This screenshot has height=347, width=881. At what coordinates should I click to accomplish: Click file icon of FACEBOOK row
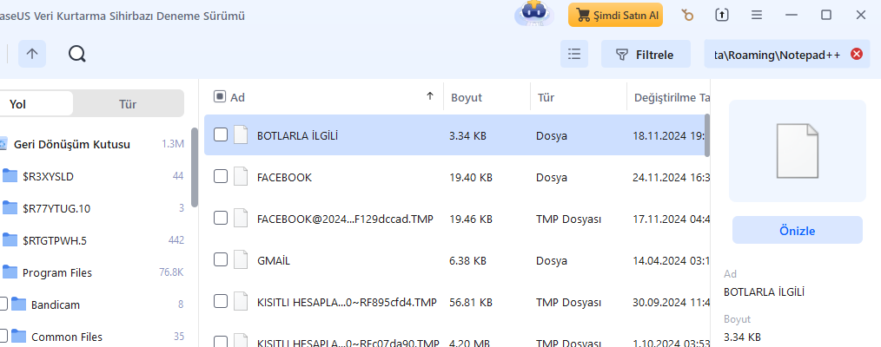[241, 177]
